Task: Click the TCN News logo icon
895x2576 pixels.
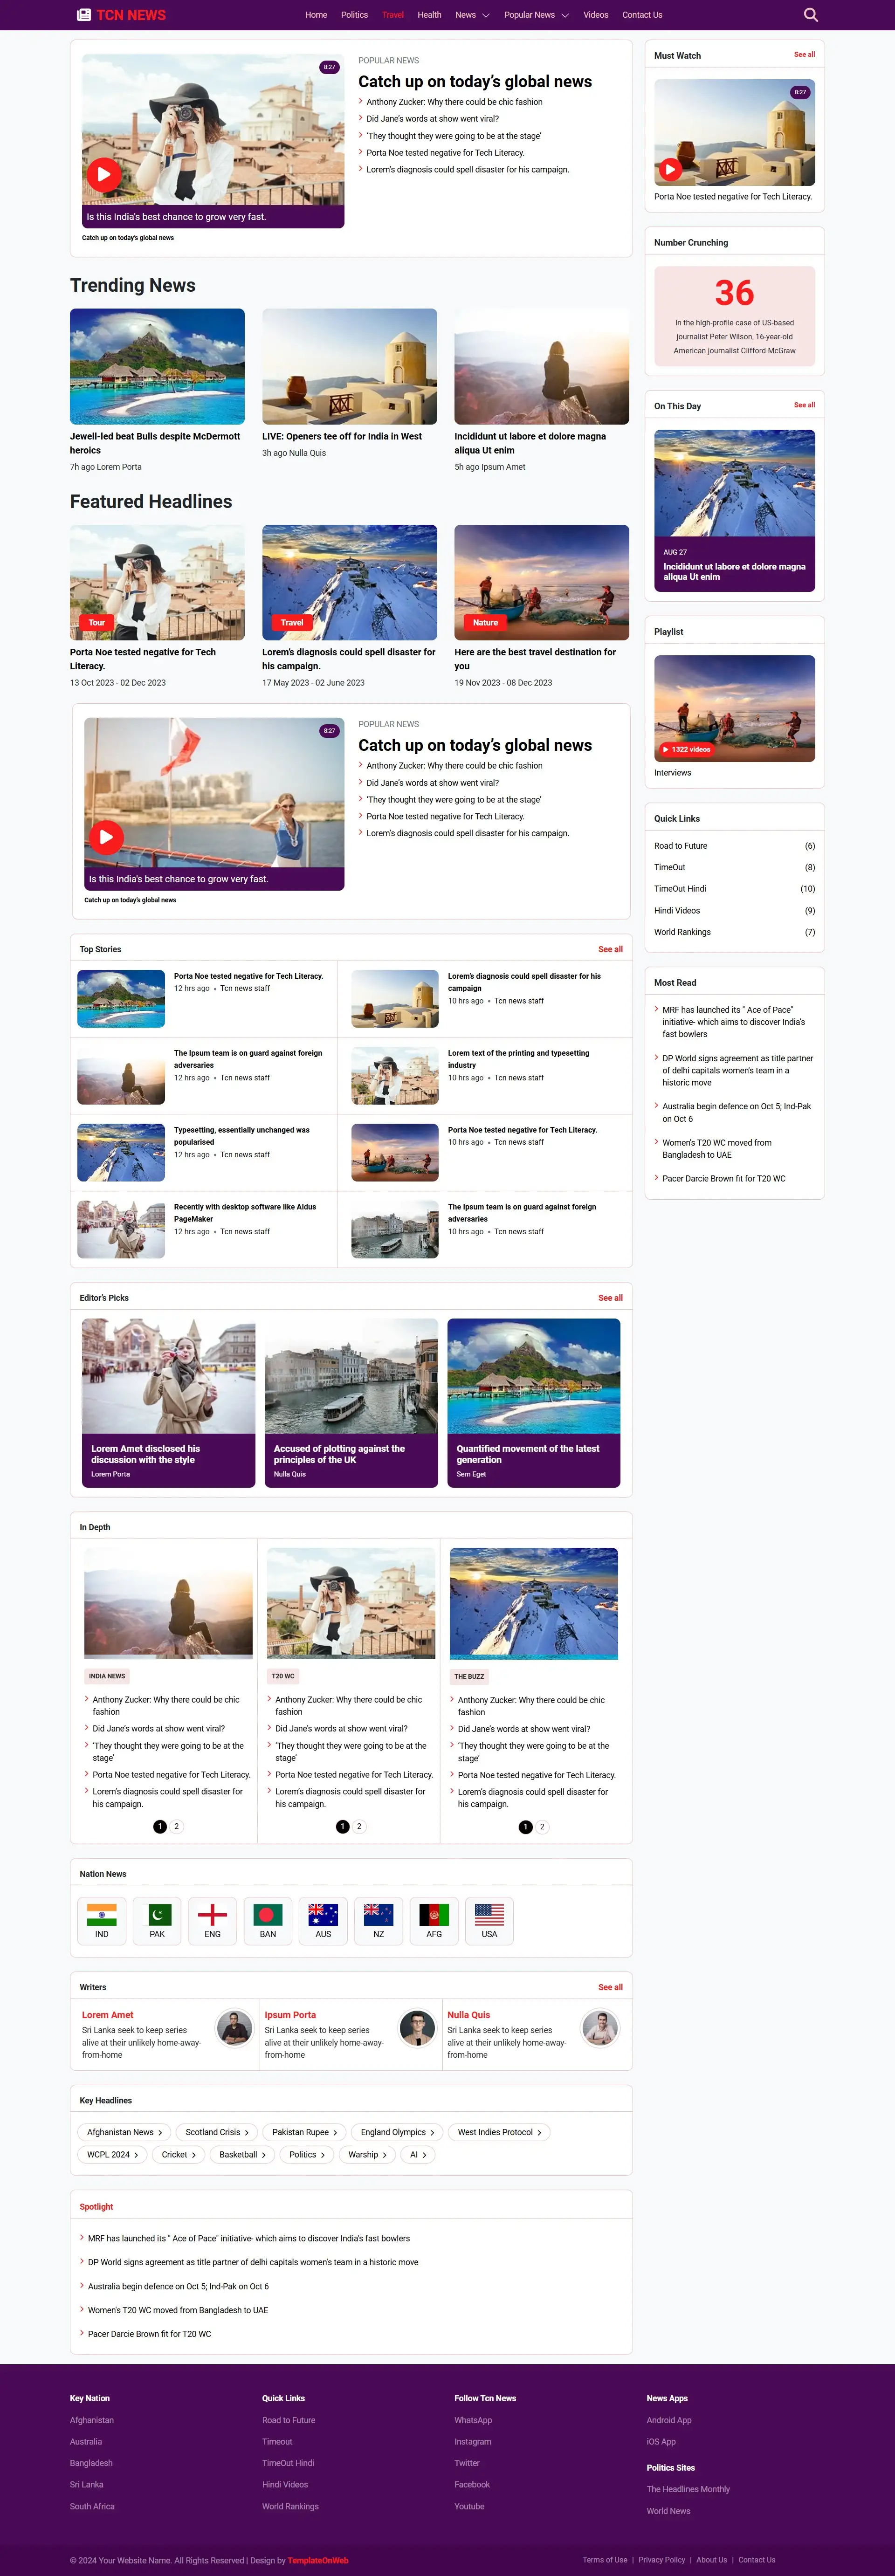Action: 83,14
